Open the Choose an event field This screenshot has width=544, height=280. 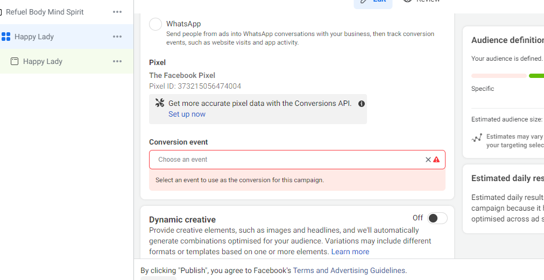coord(297,160)
